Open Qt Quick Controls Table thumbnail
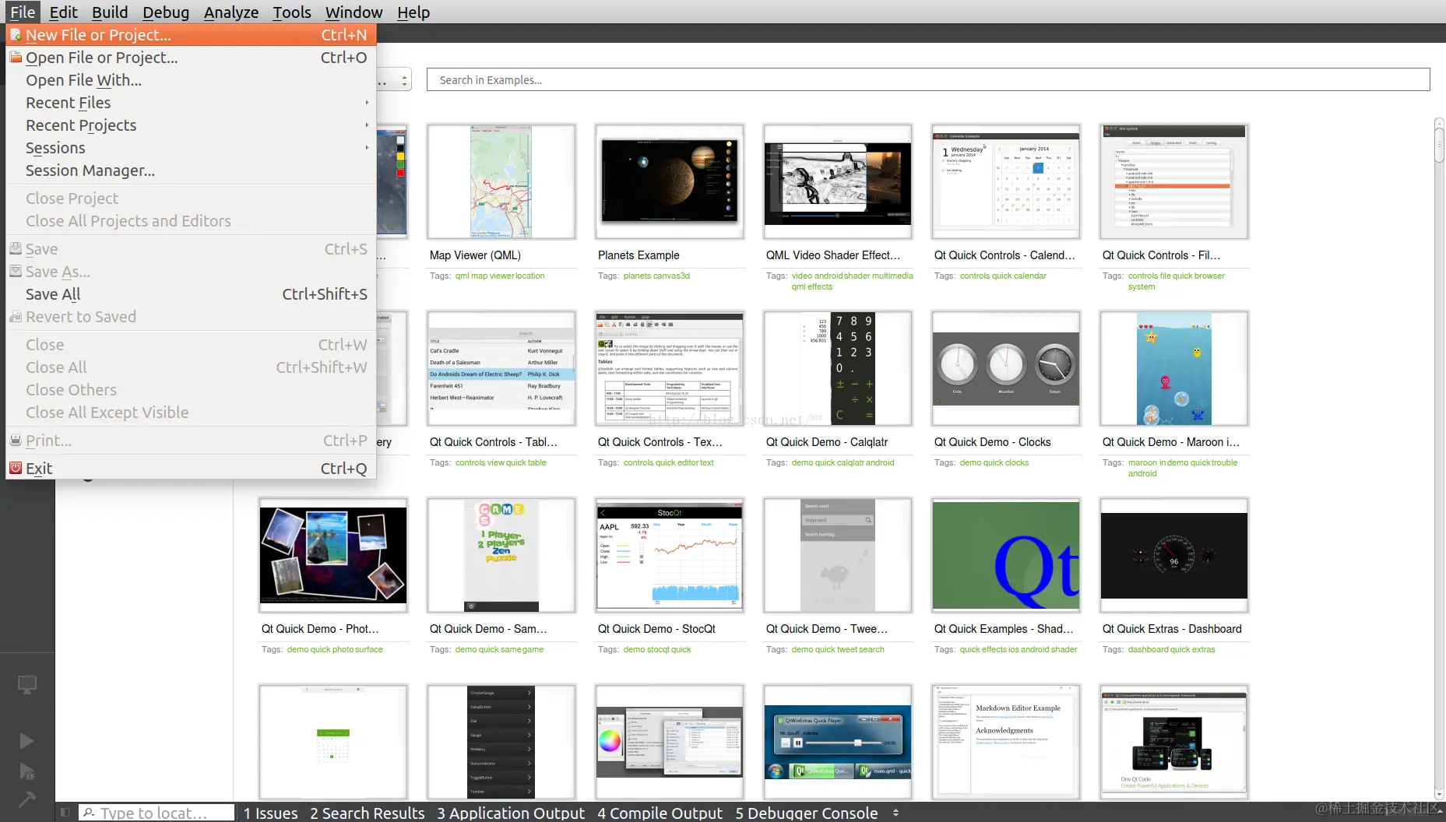Image resolution: width=1446 pixels, height=822 pixels. (x=501, y=368)
